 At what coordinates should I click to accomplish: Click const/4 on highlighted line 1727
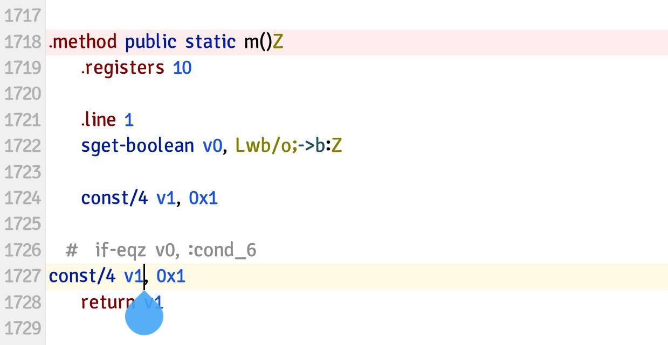(x=82, y=277)
